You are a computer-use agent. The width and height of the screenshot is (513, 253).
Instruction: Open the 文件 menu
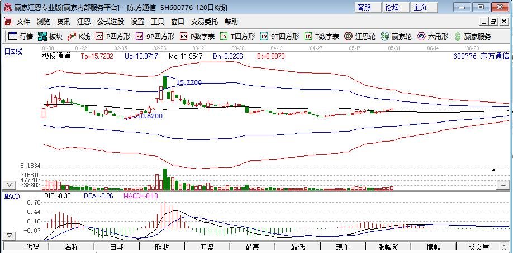[23, 22]
